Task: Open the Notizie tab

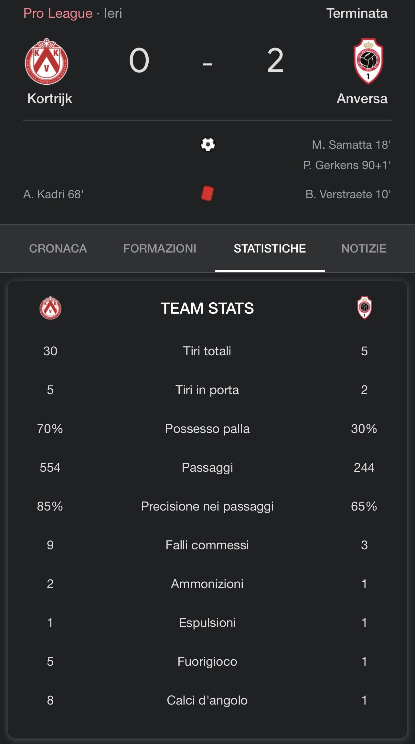Action: click(x=364, y=248)
